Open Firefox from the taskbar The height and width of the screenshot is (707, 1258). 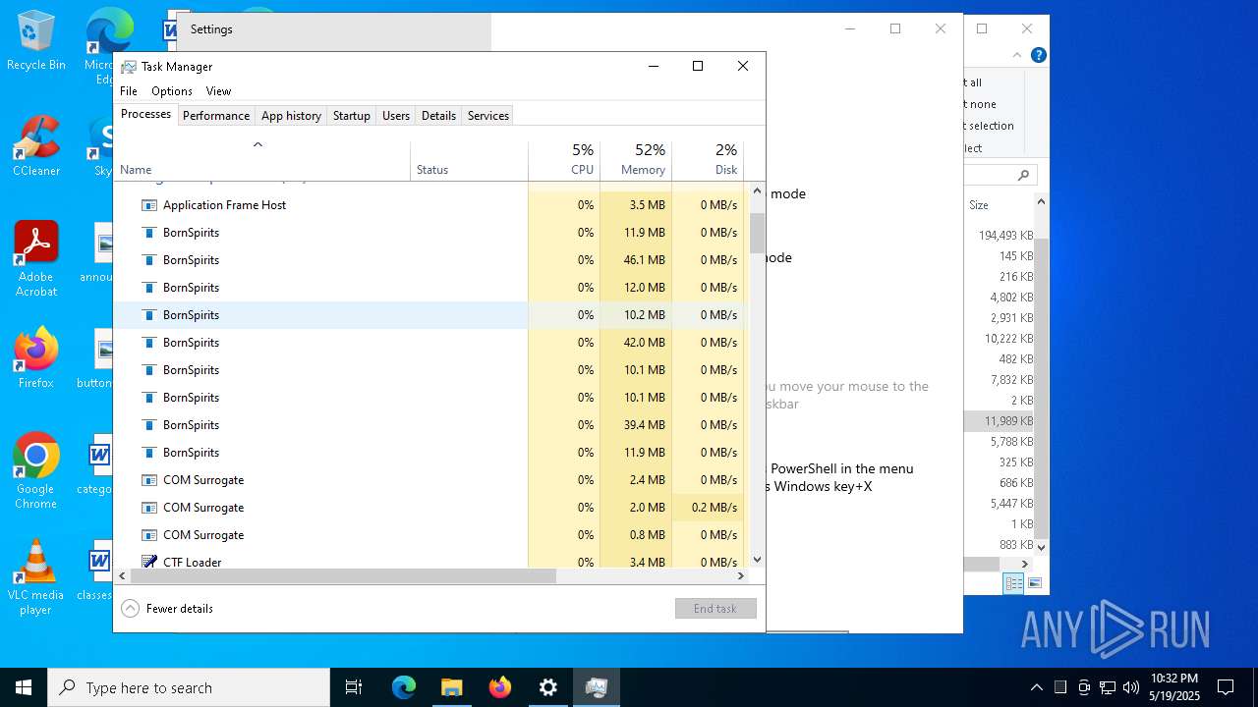click(500, 687)
